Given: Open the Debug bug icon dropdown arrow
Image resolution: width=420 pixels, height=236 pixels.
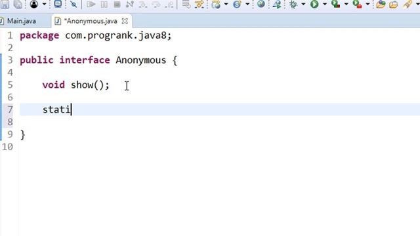Looking at the screenshot, I should 303,4.
